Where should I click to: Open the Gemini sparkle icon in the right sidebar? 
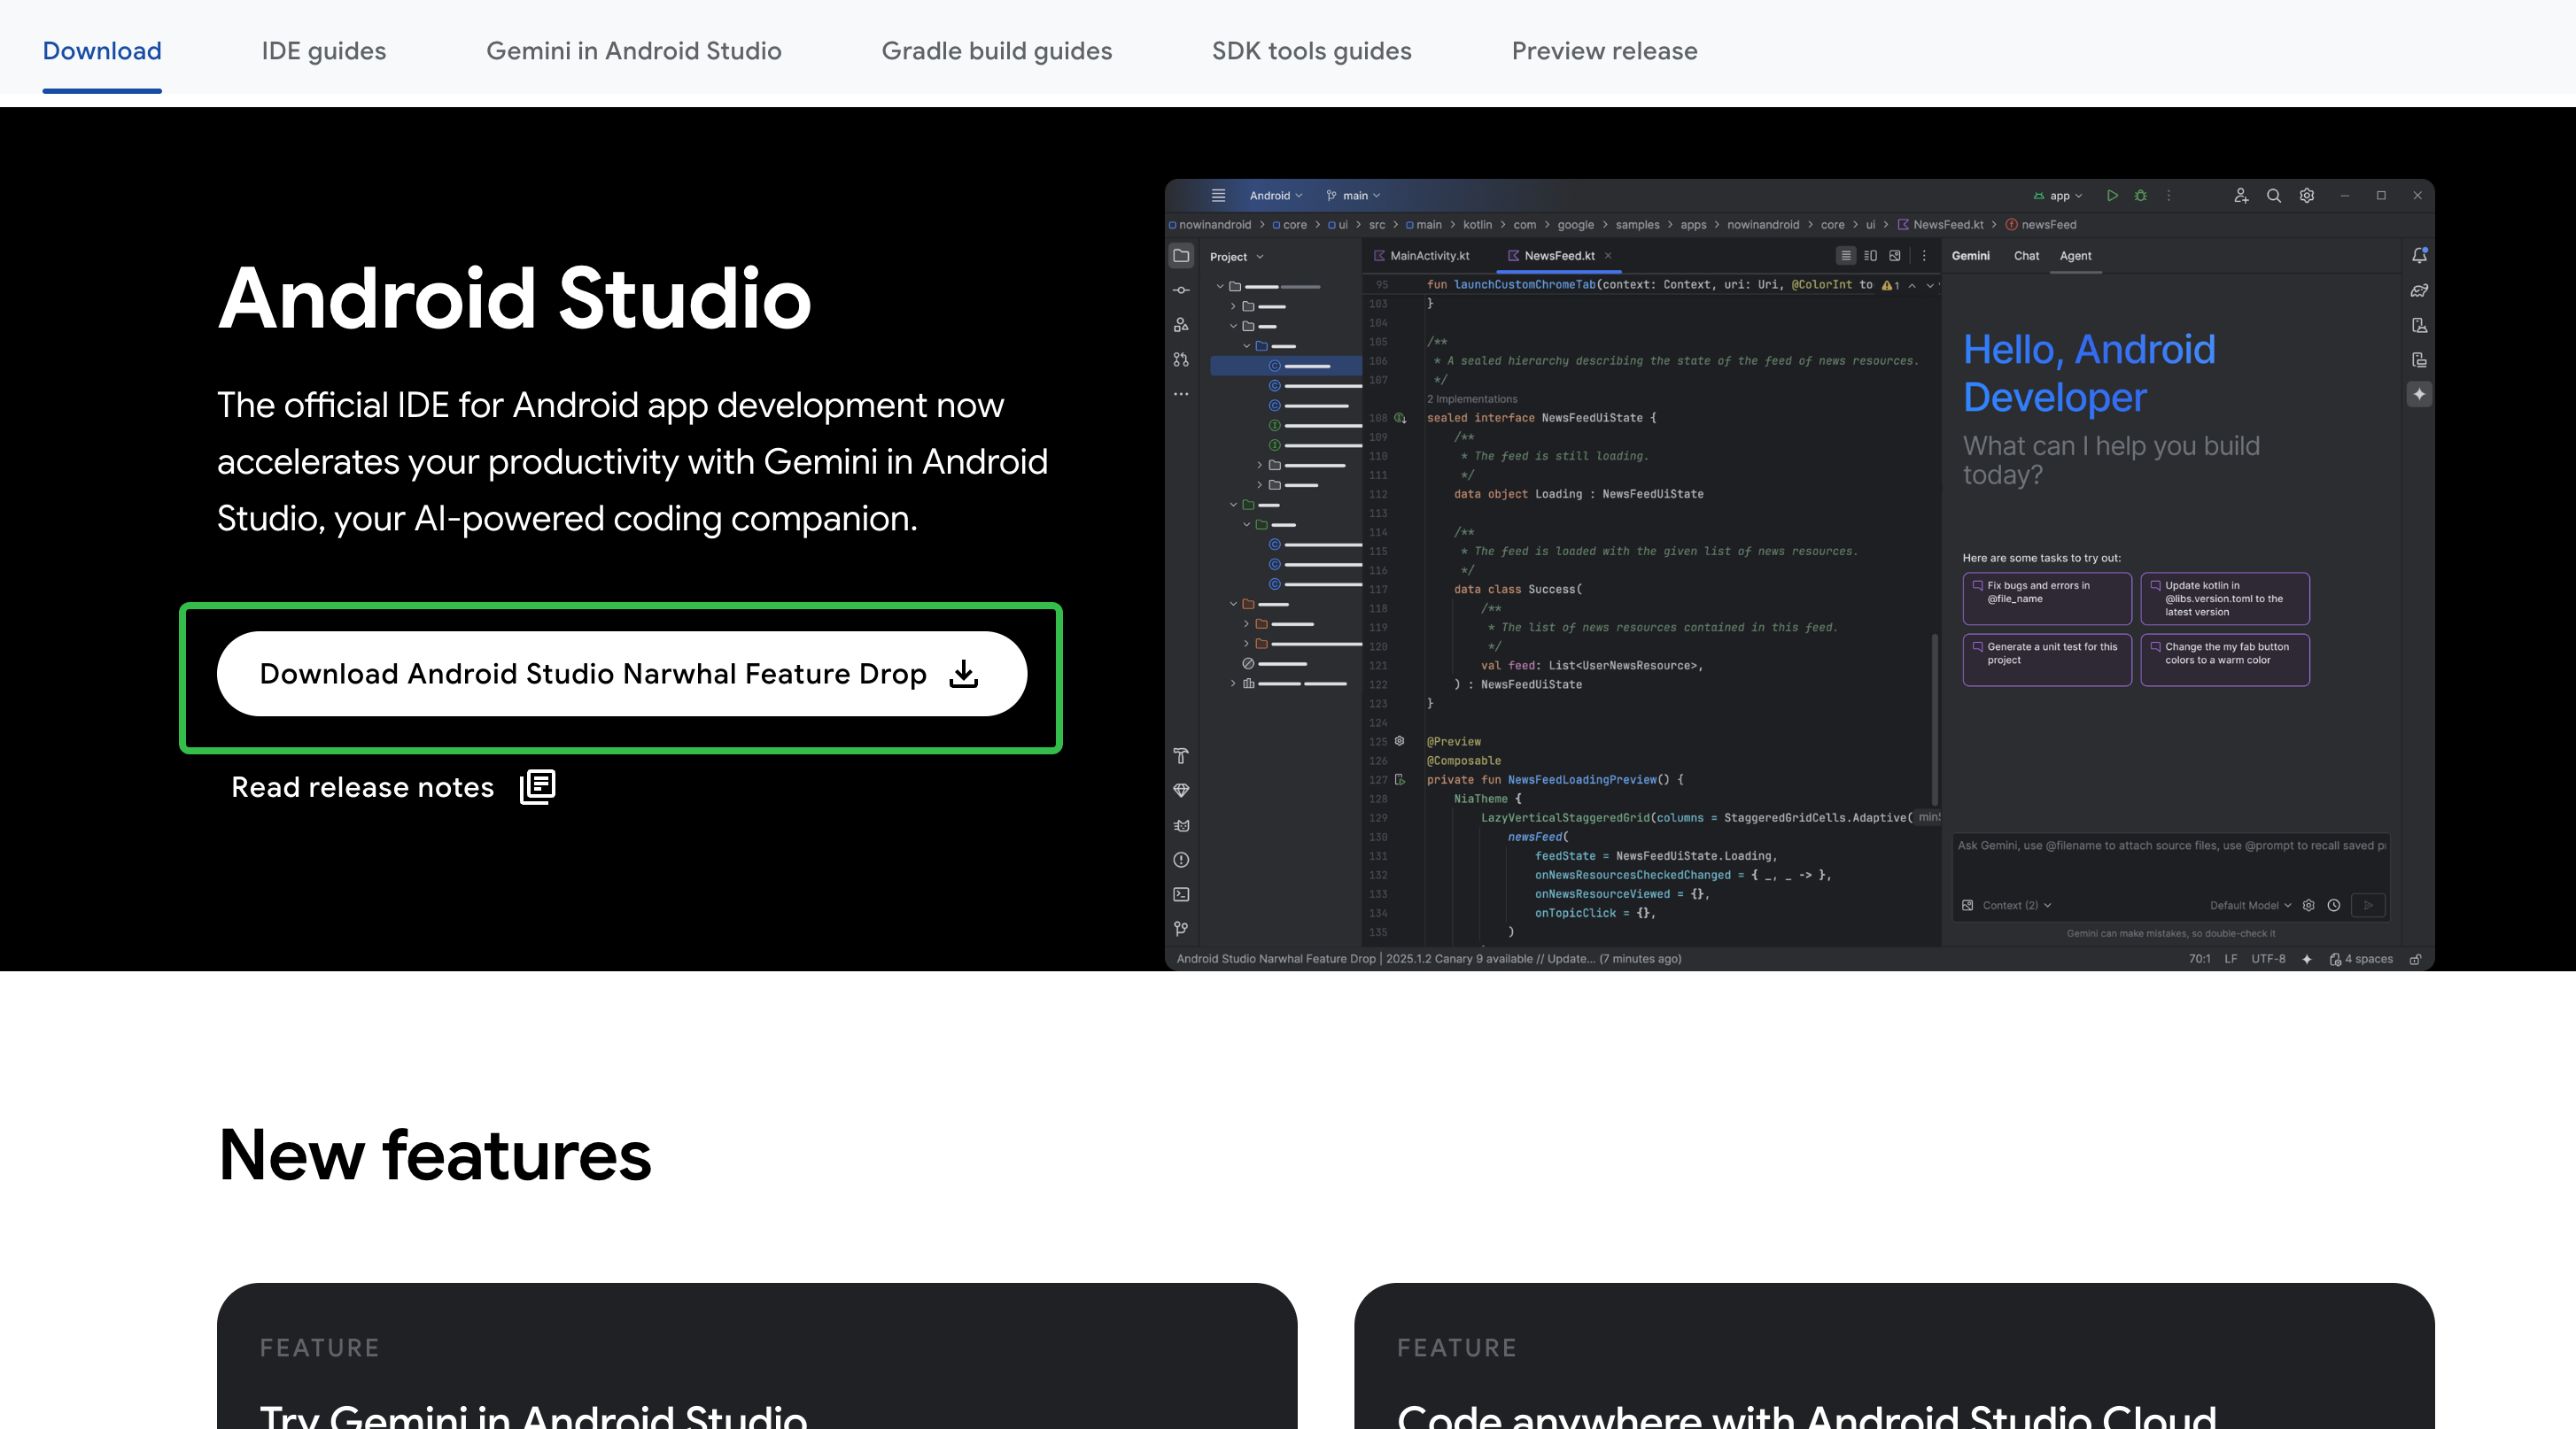click(2419, 395)
